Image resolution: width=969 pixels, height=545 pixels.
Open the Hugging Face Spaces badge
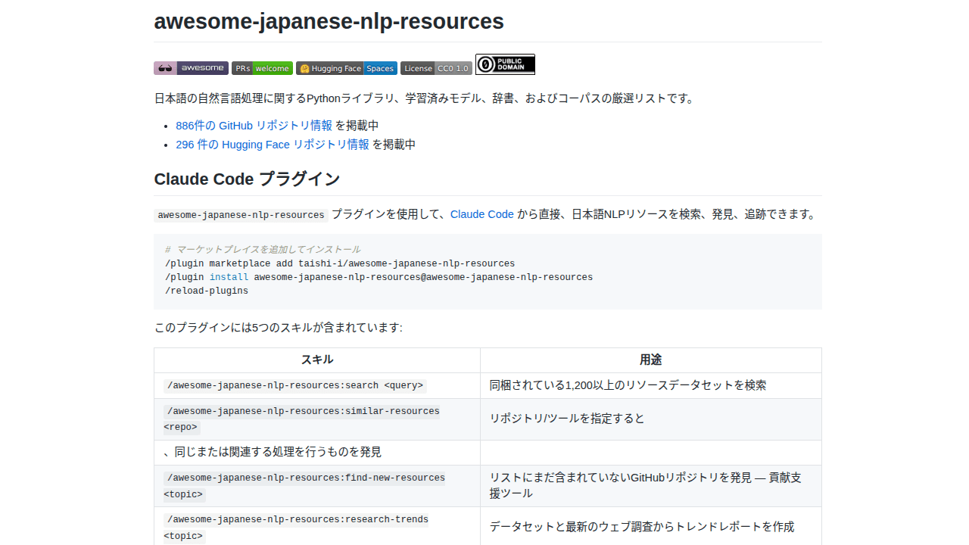pyautogui.click(x=347, y=68)
